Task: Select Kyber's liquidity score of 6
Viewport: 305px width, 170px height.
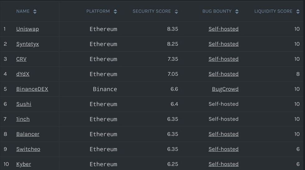Action: click(298, 164)
